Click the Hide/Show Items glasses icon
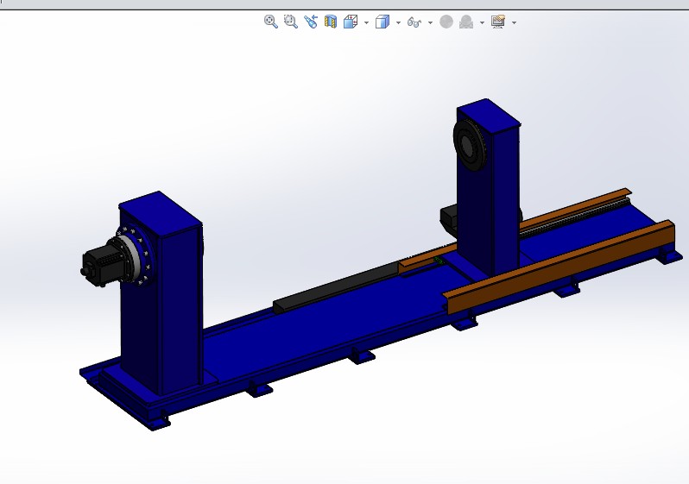This screenshot has height=484, width=689. pos(414,22)
